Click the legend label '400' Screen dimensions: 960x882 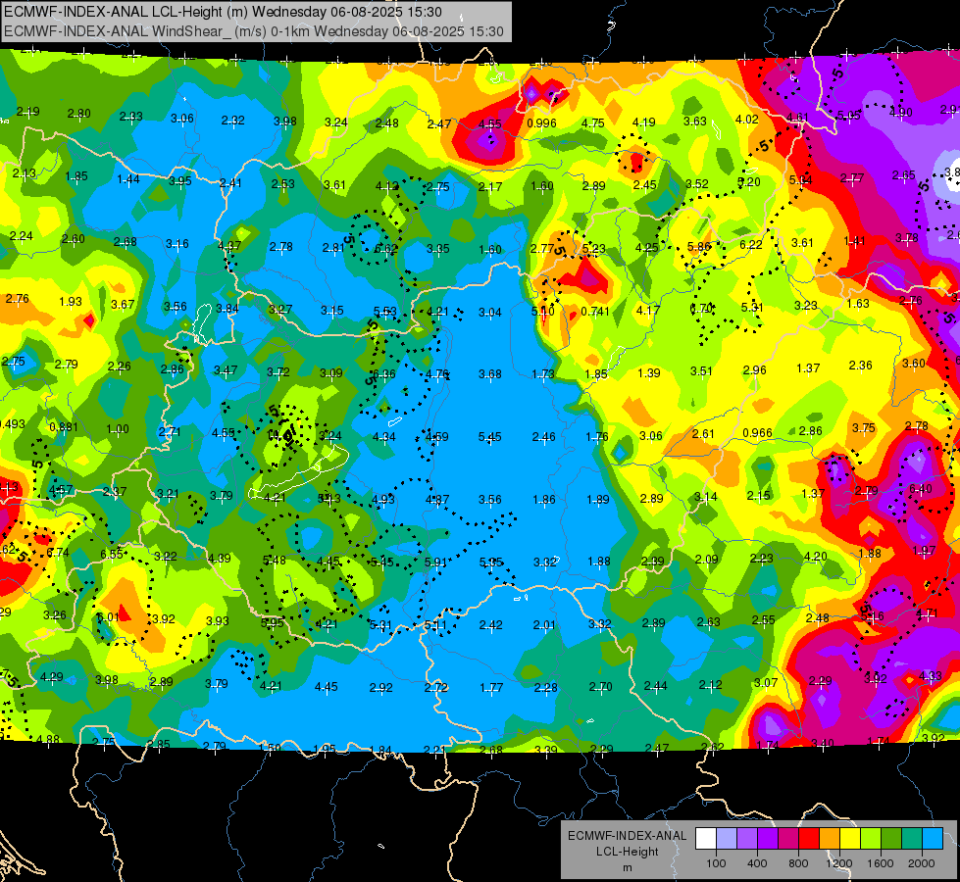click(757, 863)
